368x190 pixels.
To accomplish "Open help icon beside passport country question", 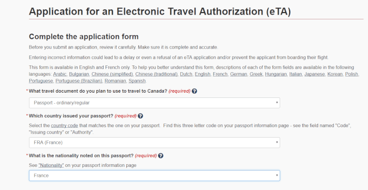I will coord(140,116).
